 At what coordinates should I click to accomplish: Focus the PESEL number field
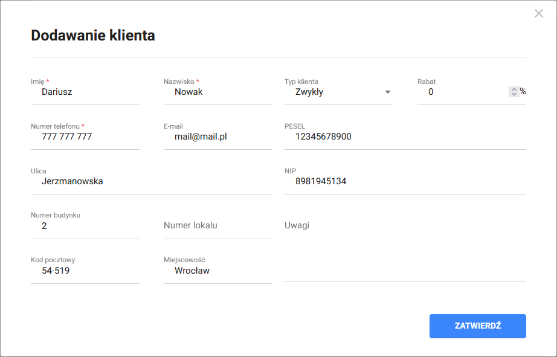coord(405,137)
